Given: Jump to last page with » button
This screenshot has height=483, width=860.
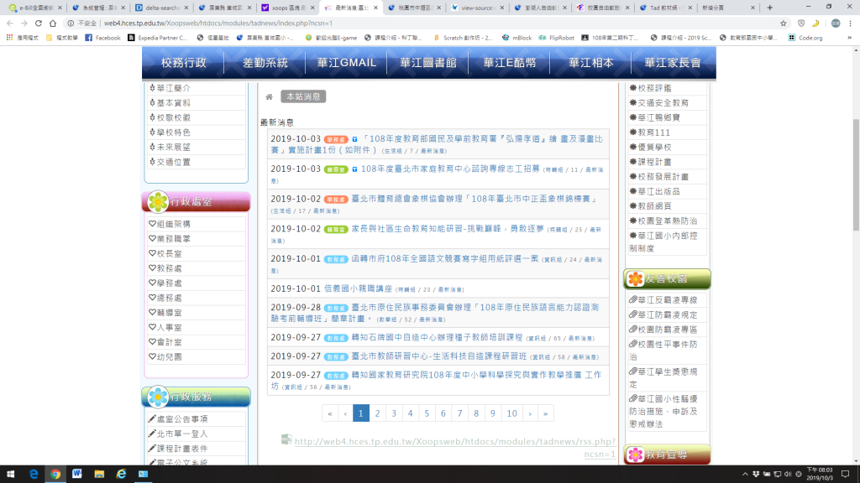Looking at the screenshot, I should pyautogui.click(x=546, y=413).
